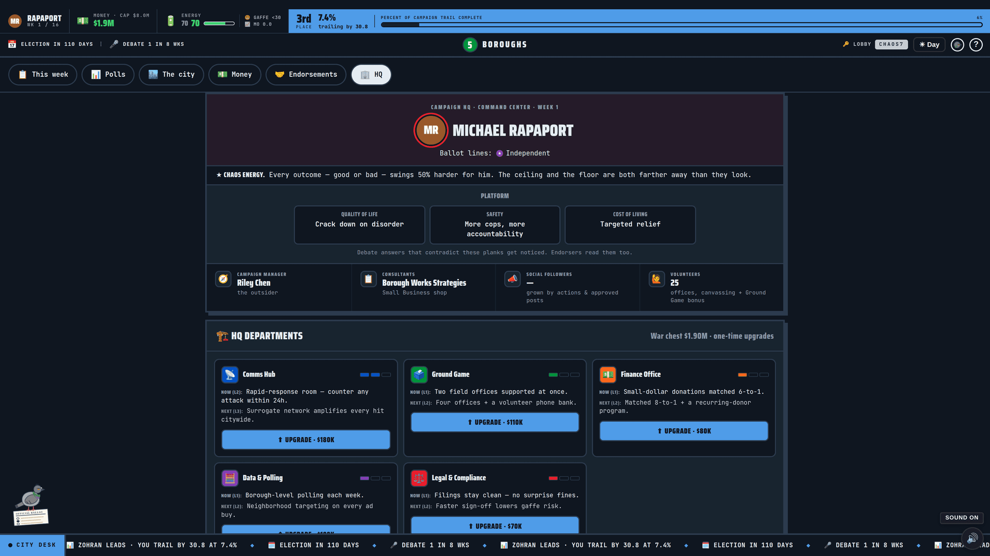Click the energy level bar
This screenshot has width=990, height=556.
(x=219, y=24)
